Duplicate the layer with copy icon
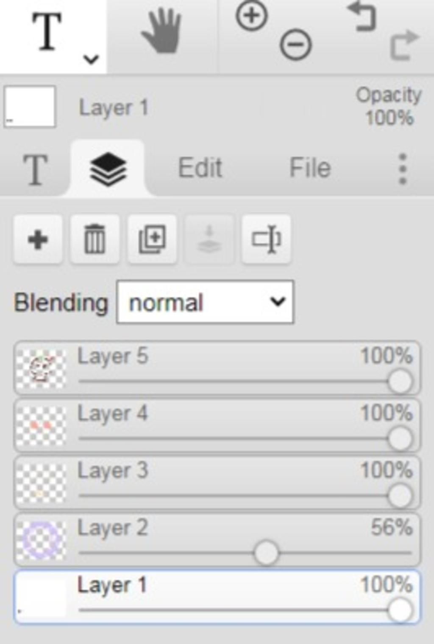This screenshot has height=644, width=434. 152,240
